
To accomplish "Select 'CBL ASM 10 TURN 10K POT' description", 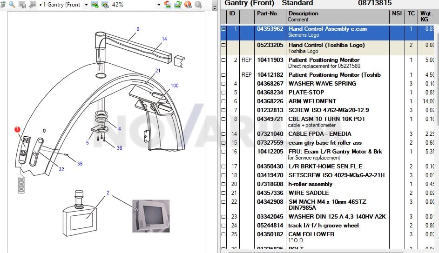I will click(x=327, y=119).
